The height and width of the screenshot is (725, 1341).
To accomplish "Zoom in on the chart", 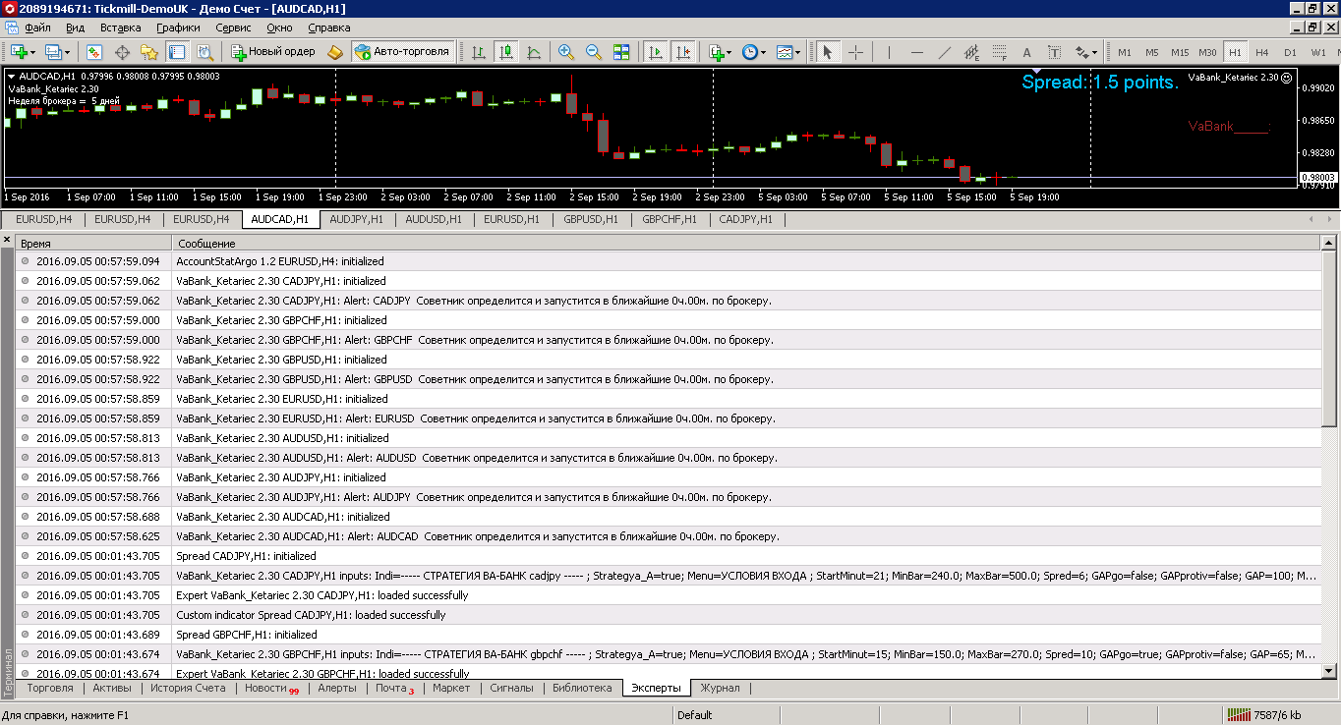I will click(x=566, y=52).
